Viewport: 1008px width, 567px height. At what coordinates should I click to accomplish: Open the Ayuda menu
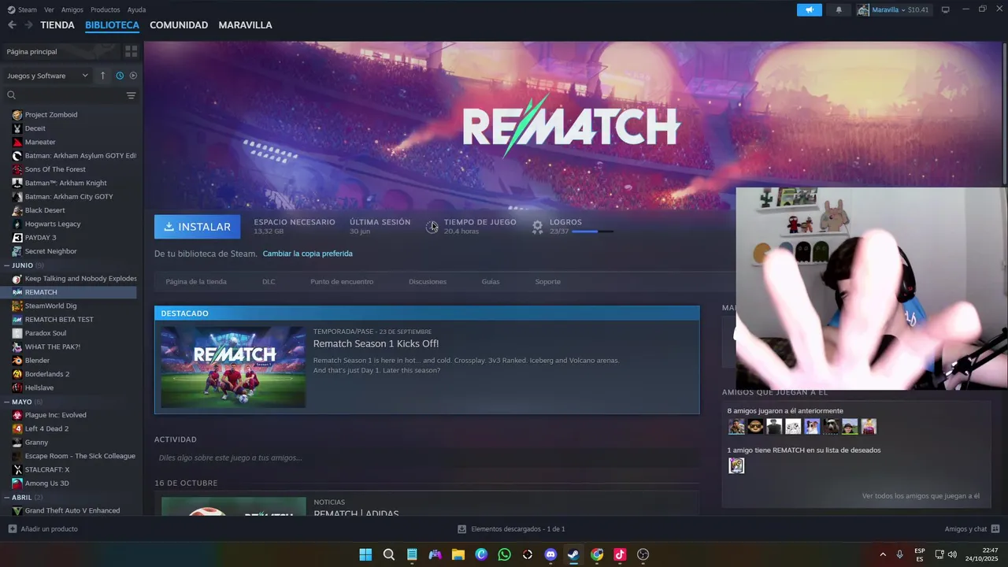pos(136,9)
